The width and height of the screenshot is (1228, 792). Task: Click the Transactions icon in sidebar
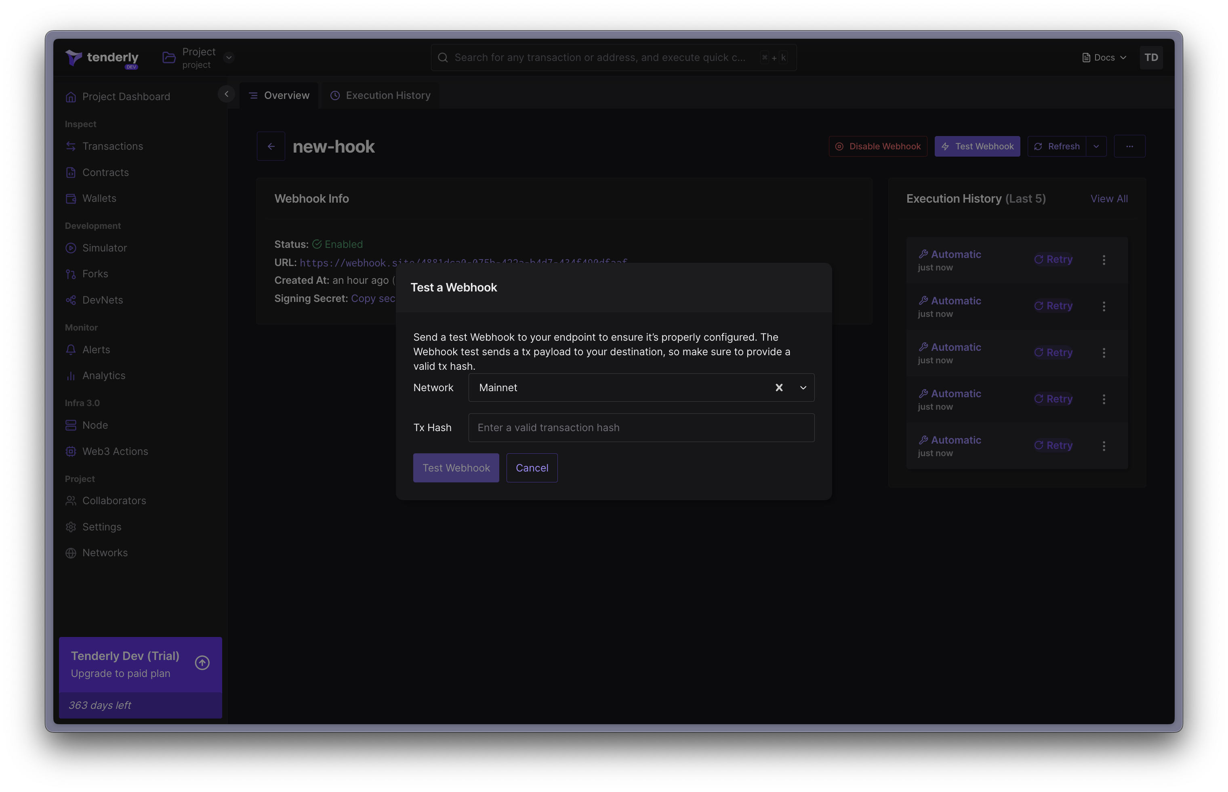pyautogui.click(x=71, y=146)
